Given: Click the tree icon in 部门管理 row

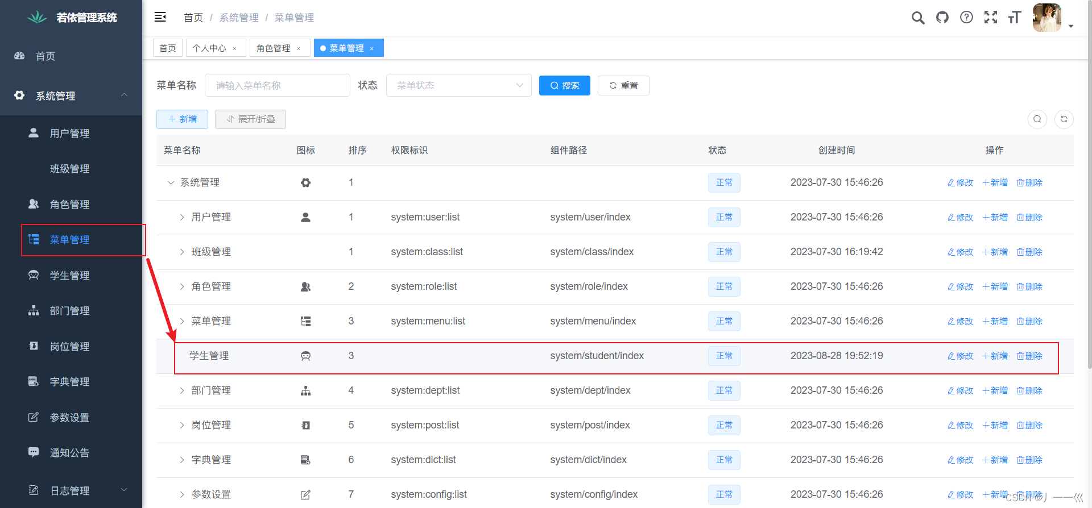Looking at the screenshot, I should point(305,391).
